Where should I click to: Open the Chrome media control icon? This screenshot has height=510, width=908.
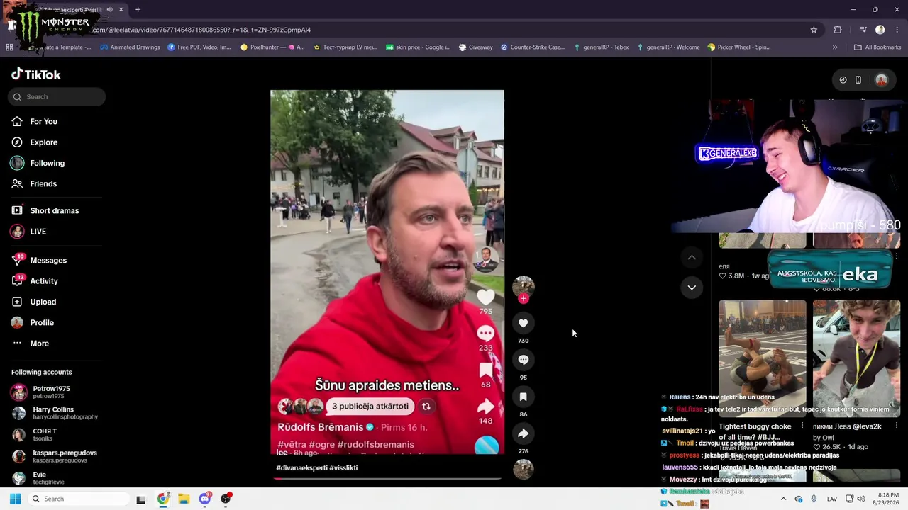click(x=863, y=30)
